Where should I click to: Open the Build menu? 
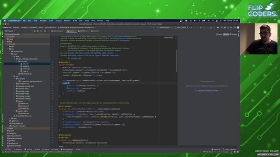click(75, 21)
